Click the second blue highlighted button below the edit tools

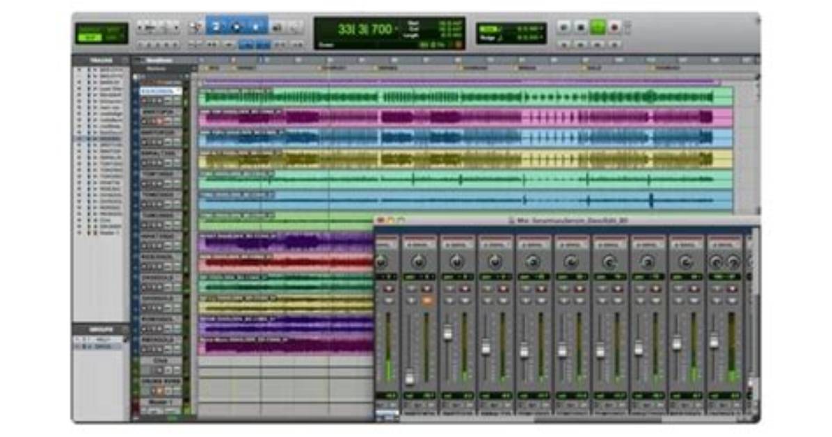263,45
